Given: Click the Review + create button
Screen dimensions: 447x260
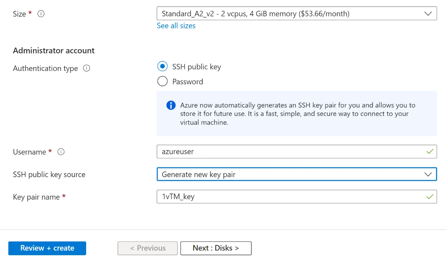Looking at the screenshot, I should 47,248.
